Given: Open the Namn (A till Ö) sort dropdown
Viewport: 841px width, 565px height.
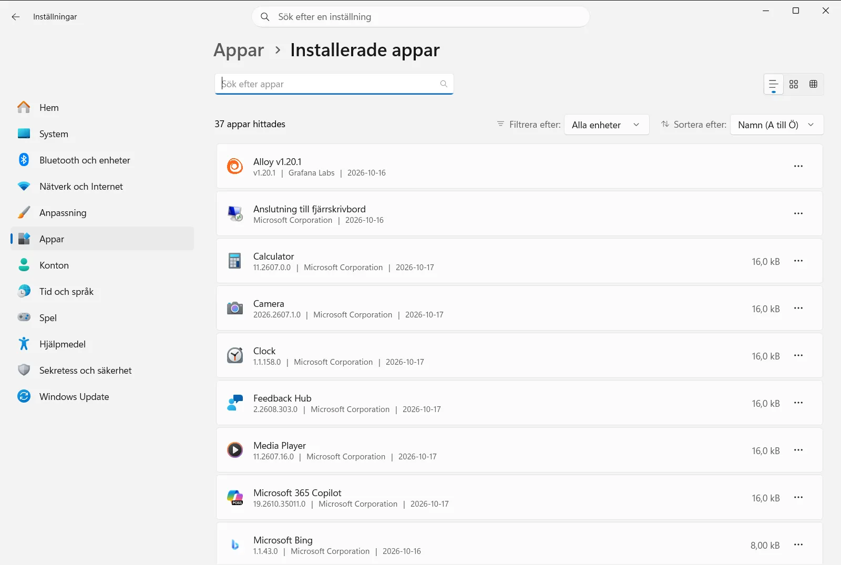Looking at the screenshot, I should tap(777, 125).
